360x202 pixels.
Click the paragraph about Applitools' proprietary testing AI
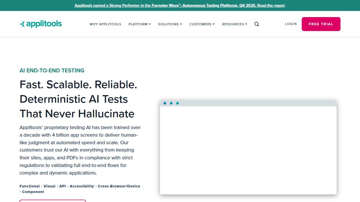[80, 150]
